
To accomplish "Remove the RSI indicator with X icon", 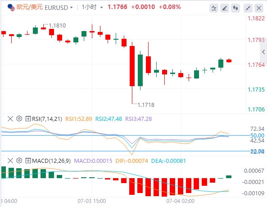I will [x=10, y=119].
